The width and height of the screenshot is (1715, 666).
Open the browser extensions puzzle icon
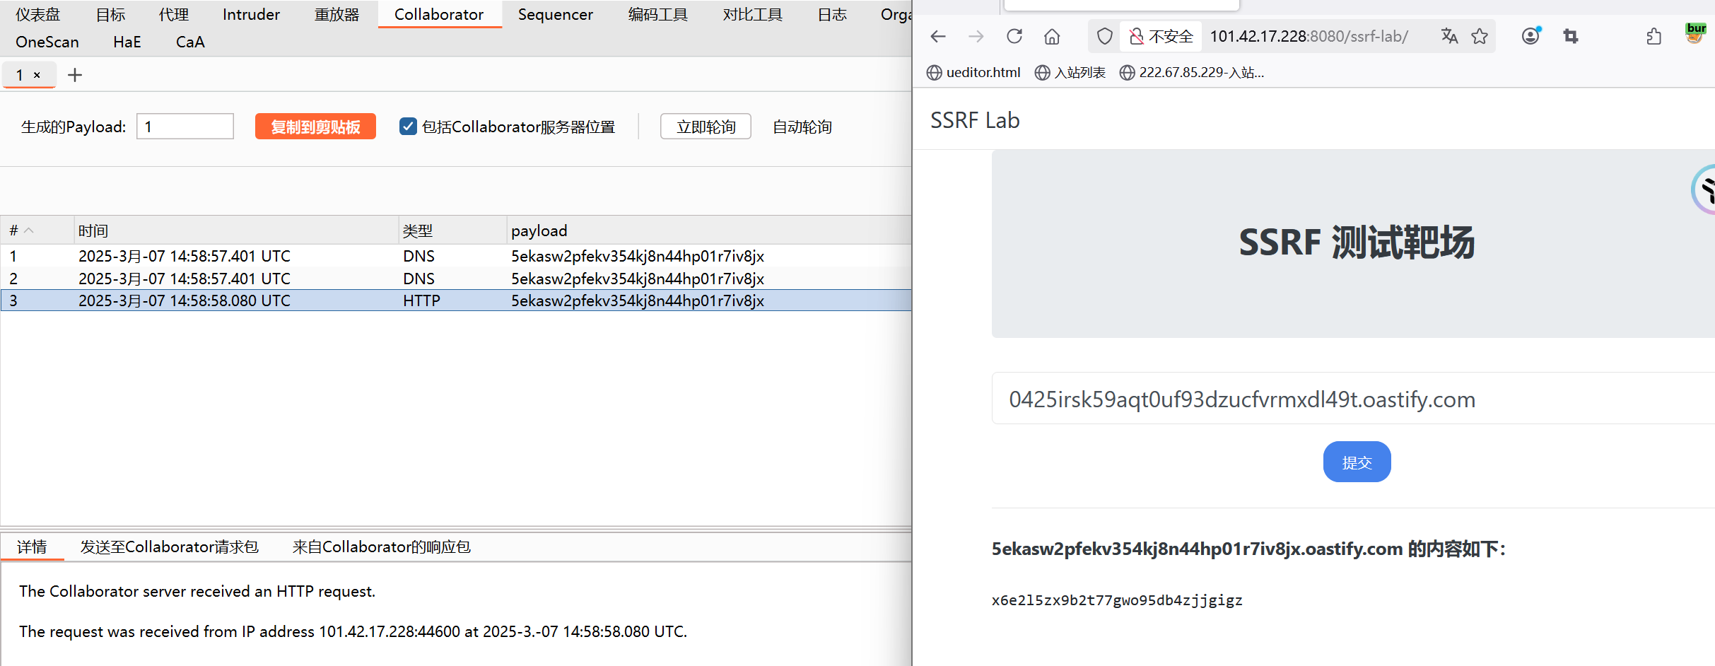[1653, 37]
